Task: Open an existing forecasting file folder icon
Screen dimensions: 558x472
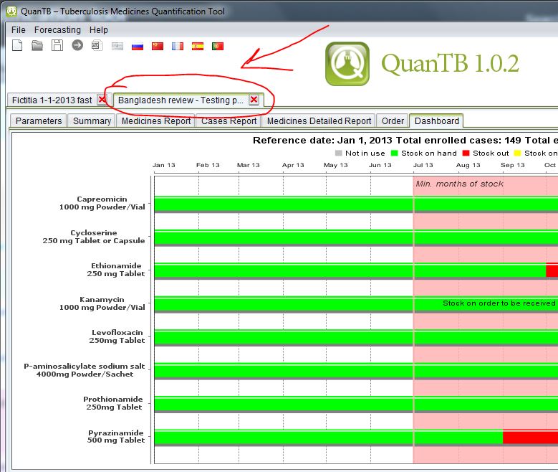Action: pyautogui.click(x=37, y=46)
